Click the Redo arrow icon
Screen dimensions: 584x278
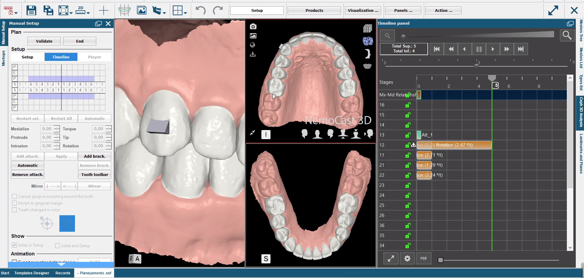(x=218, y=10)
